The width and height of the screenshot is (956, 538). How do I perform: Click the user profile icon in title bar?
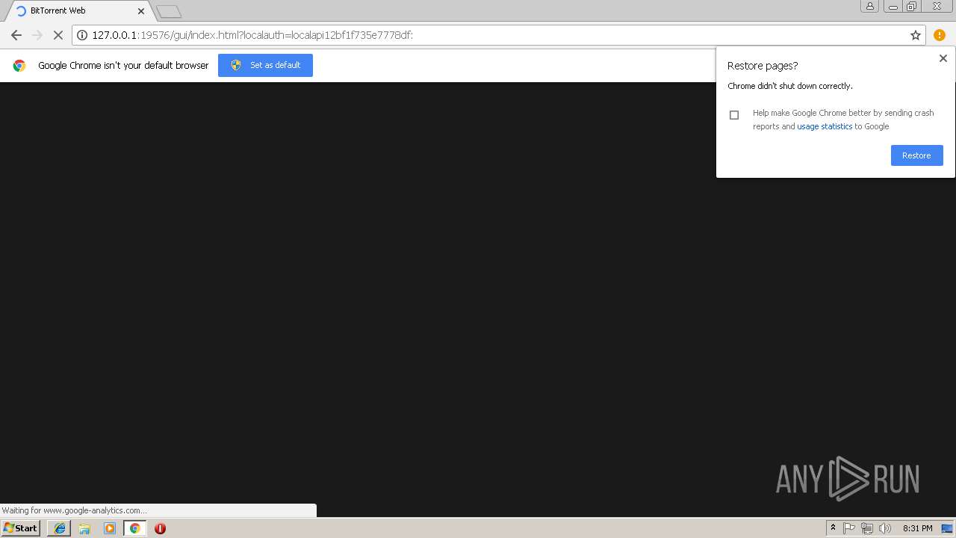(x=870, y=7)
